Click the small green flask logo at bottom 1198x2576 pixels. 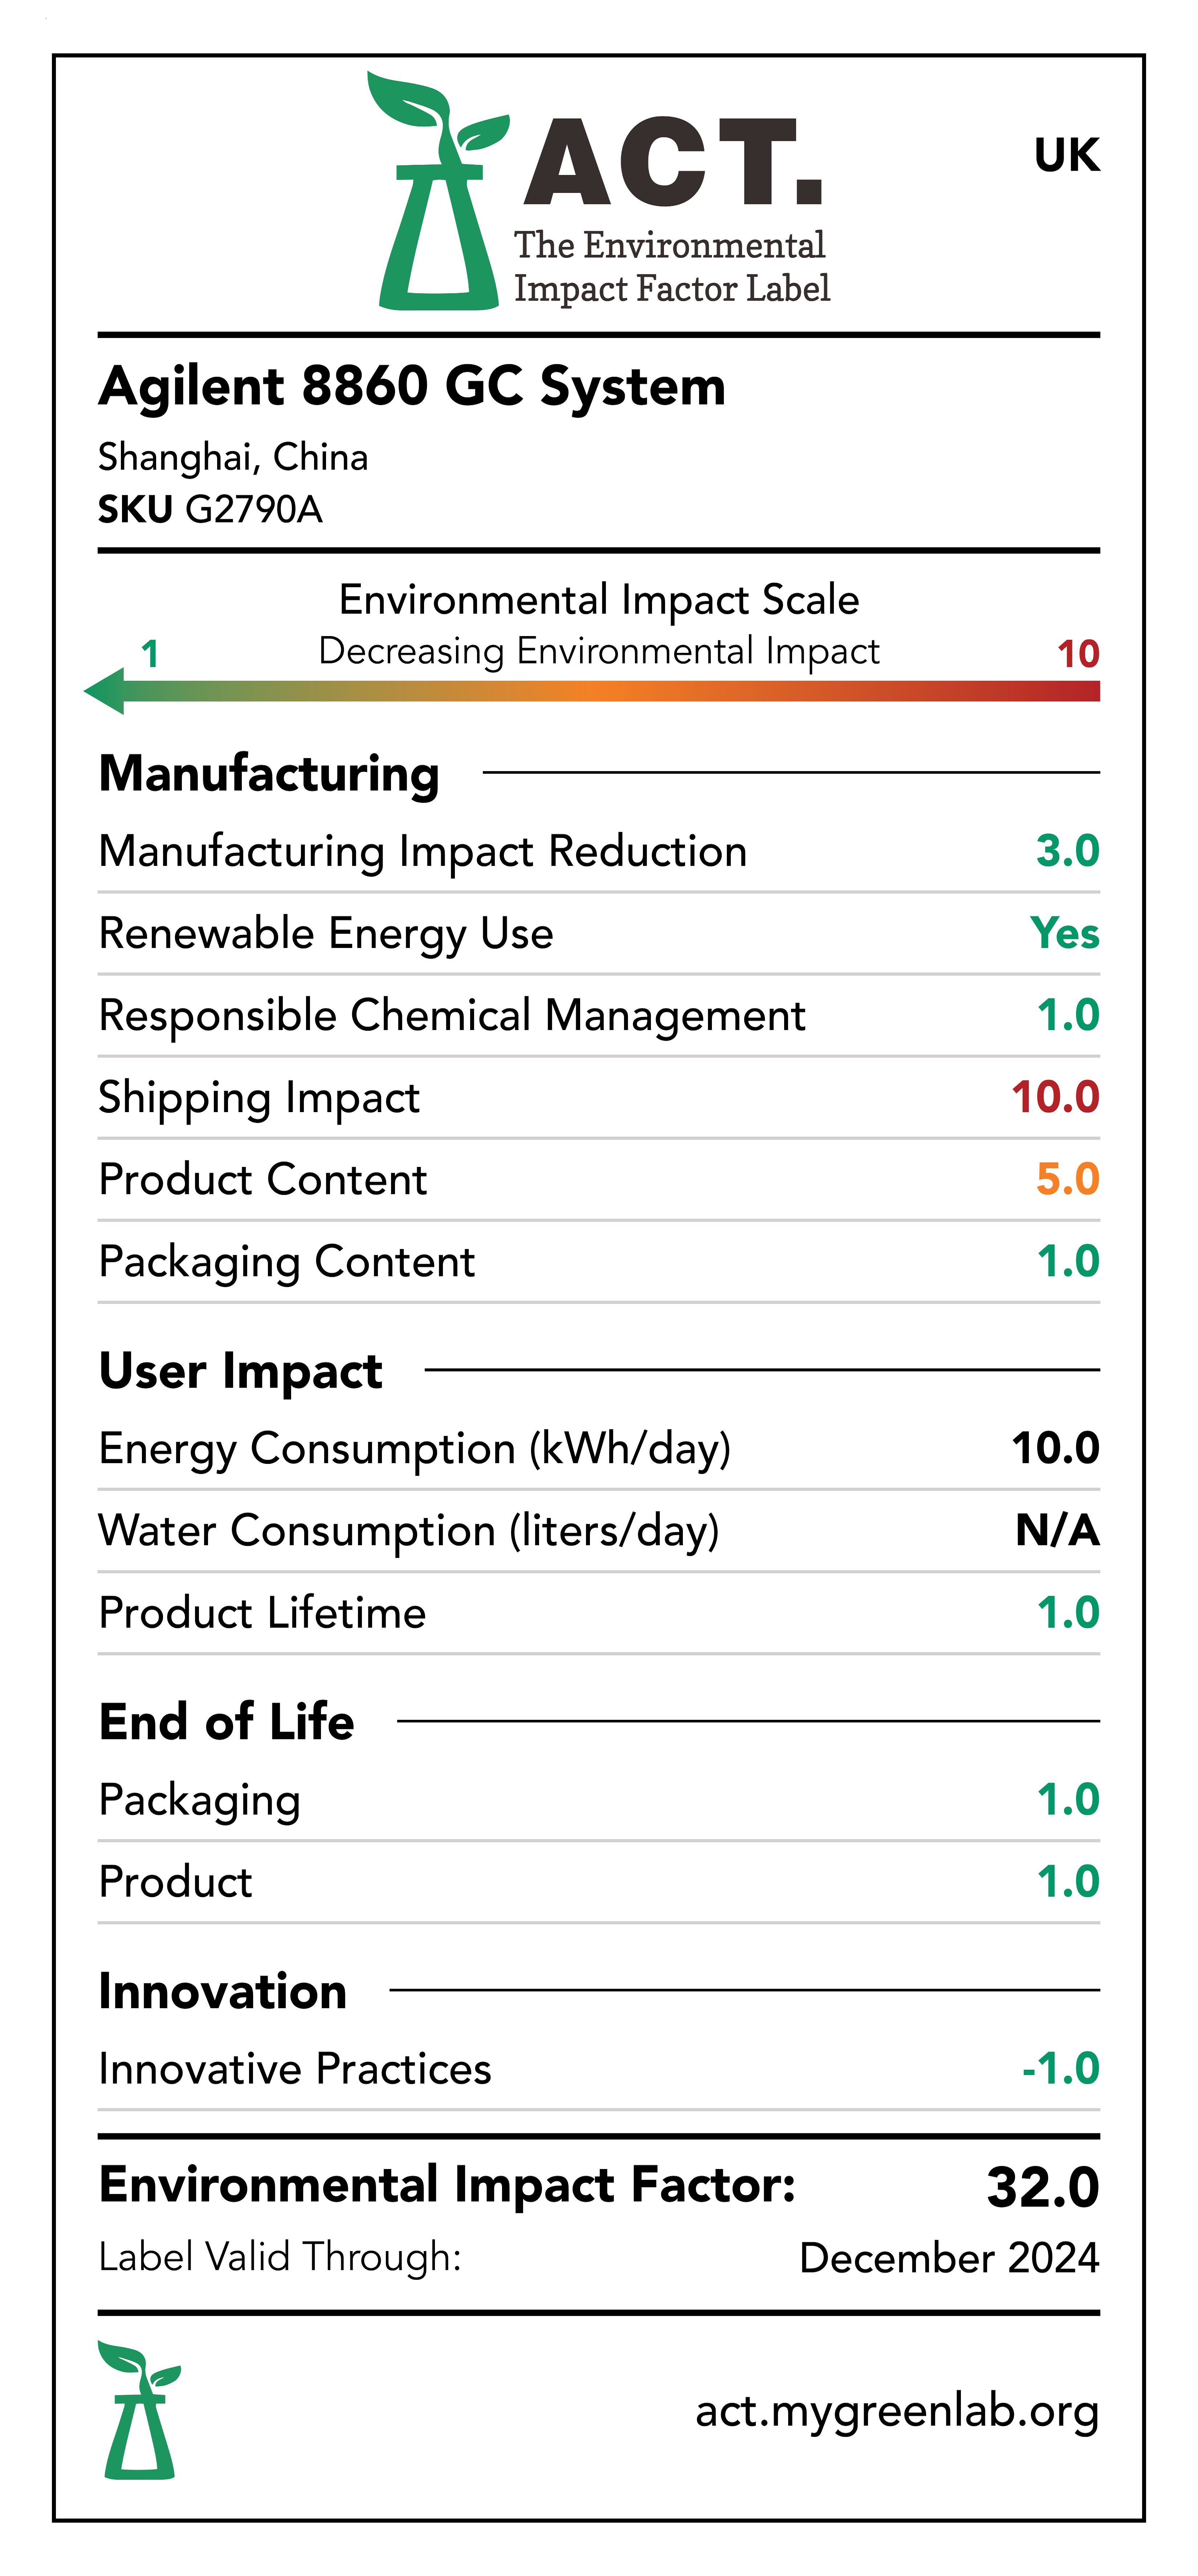pyautogui.click(x=139, y=2410)
